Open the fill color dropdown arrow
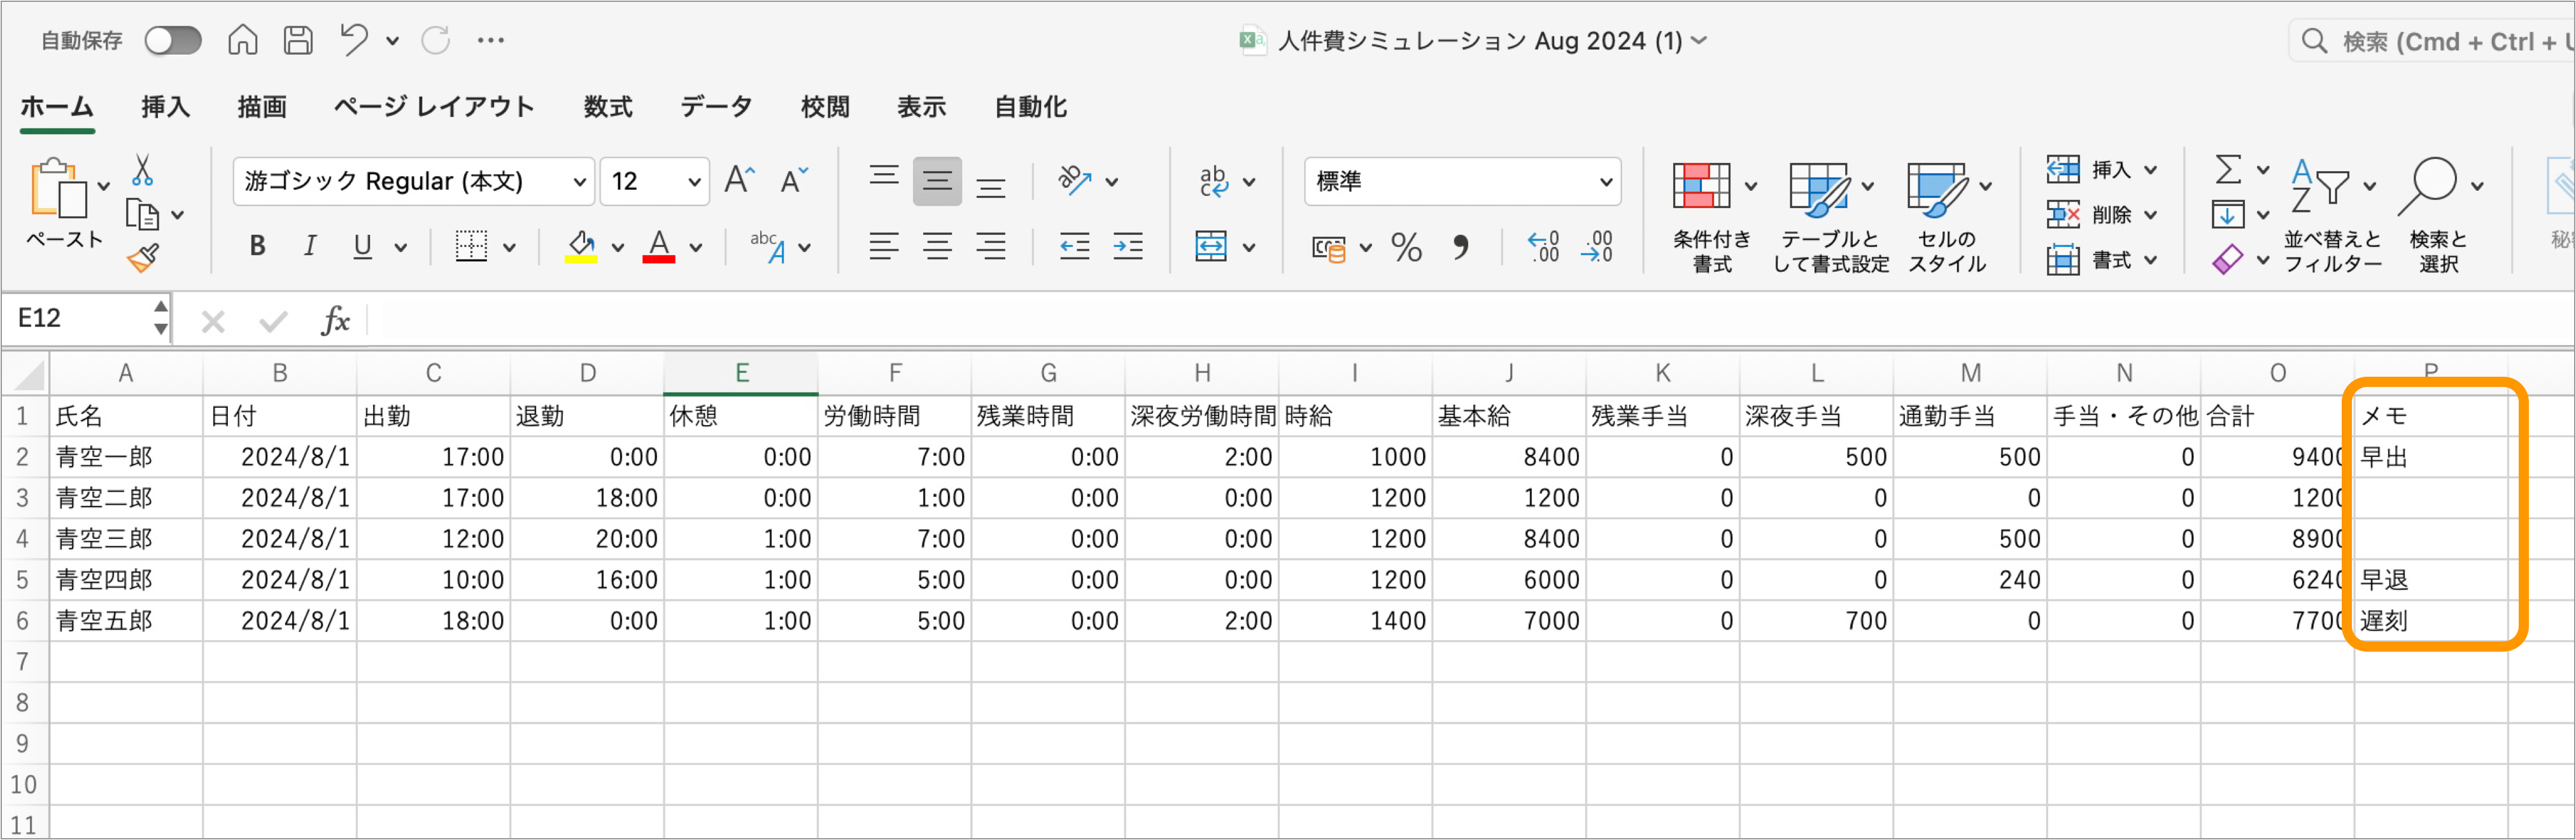 point(618,247)
